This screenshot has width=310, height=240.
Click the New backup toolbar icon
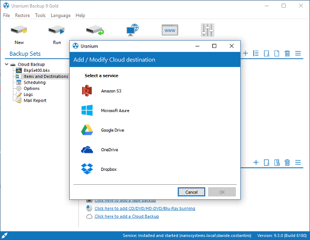pyautogui.click(x=19, y=30)
